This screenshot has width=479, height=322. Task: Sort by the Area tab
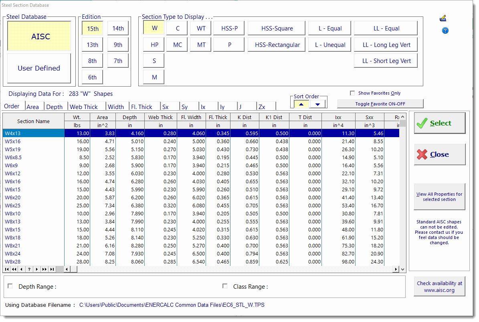coord(34,107)
